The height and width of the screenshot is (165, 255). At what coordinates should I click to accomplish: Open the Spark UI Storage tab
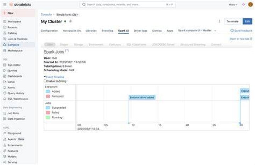coord(78,44)
